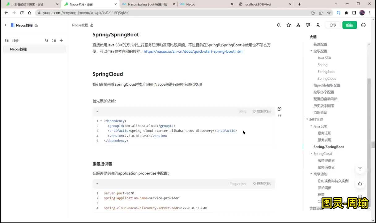The height and width of the screenshot is (223, 376).
Task: Click the collapse-list icon next to 目录 search
Action: coord(54,40)
